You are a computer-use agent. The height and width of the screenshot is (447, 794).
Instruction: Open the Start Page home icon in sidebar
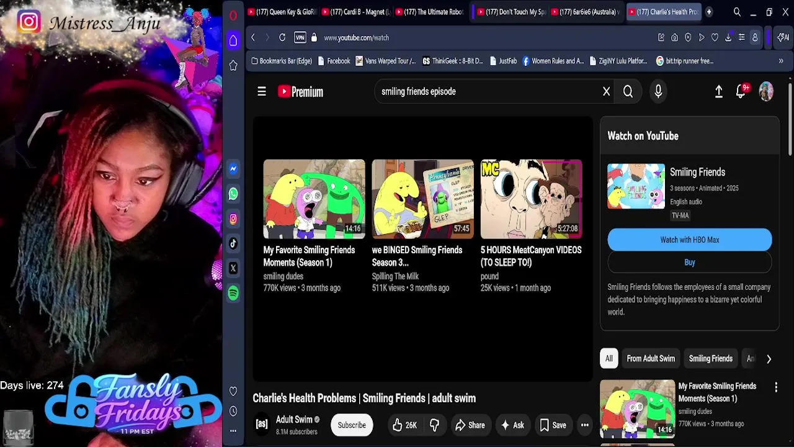point(233,40)
